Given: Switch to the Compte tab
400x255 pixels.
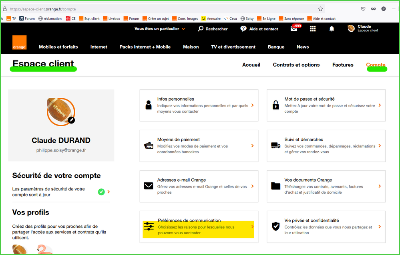Looking at the screenshot, I should (x=376, y=65).
